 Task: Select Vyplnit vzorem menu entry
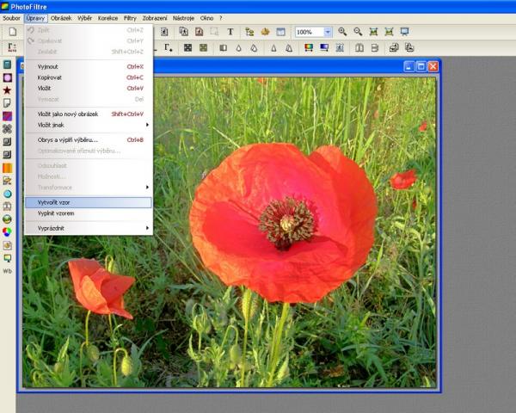click(89, 213)
